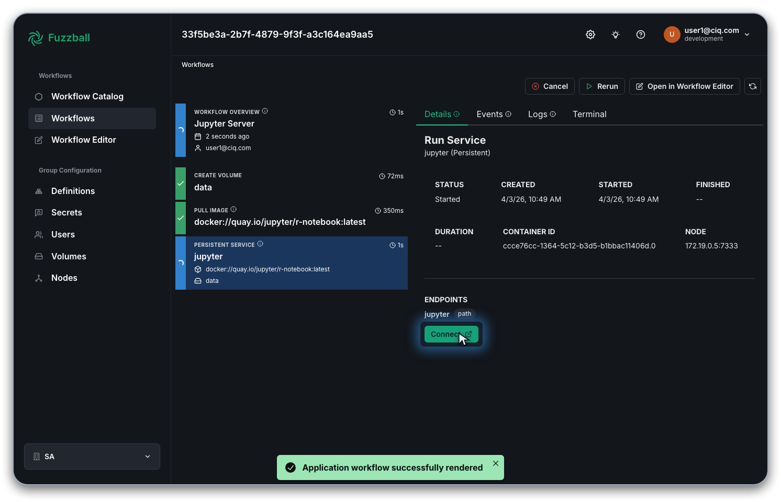This screenshot has width=781, height=502.
Task: Click the lightbulb theme icon in the header
Action: tap(615, 35)
